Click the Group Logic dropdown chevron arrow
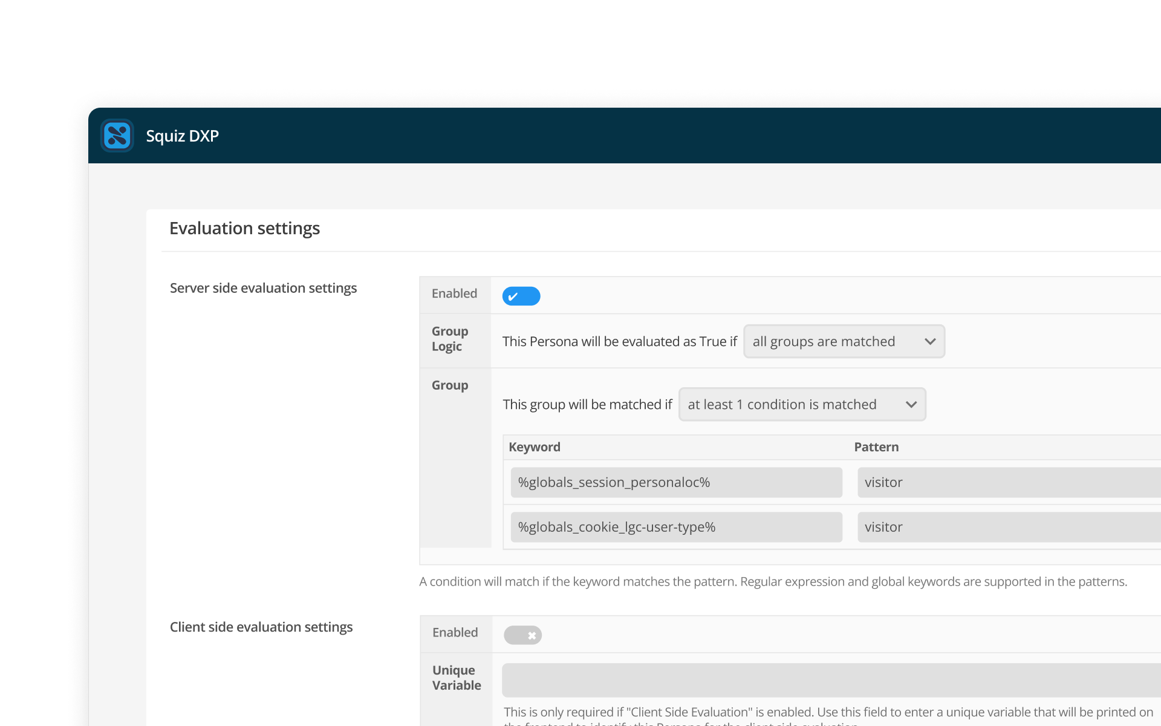Image resolution: width=1161 pixels, height=726 pixels. click(930, 342)
